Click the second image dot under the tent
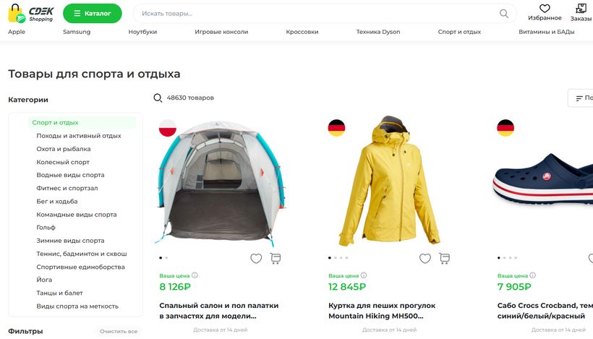 (166, 257)
